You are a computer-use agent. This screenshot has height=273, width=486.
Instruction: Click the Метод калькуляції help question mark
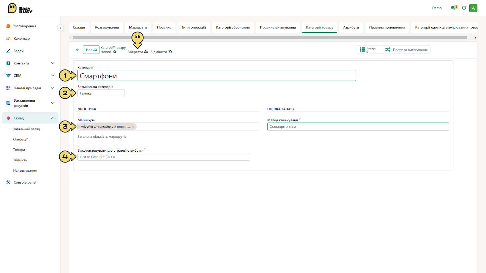coord(299,119)
